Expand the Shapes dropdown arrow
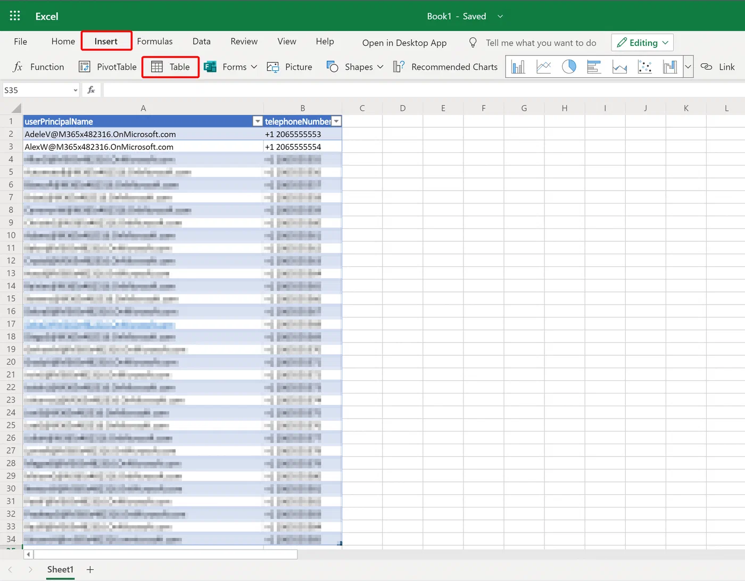This screenshot has width=745, height=581. [x=380, y=67]
